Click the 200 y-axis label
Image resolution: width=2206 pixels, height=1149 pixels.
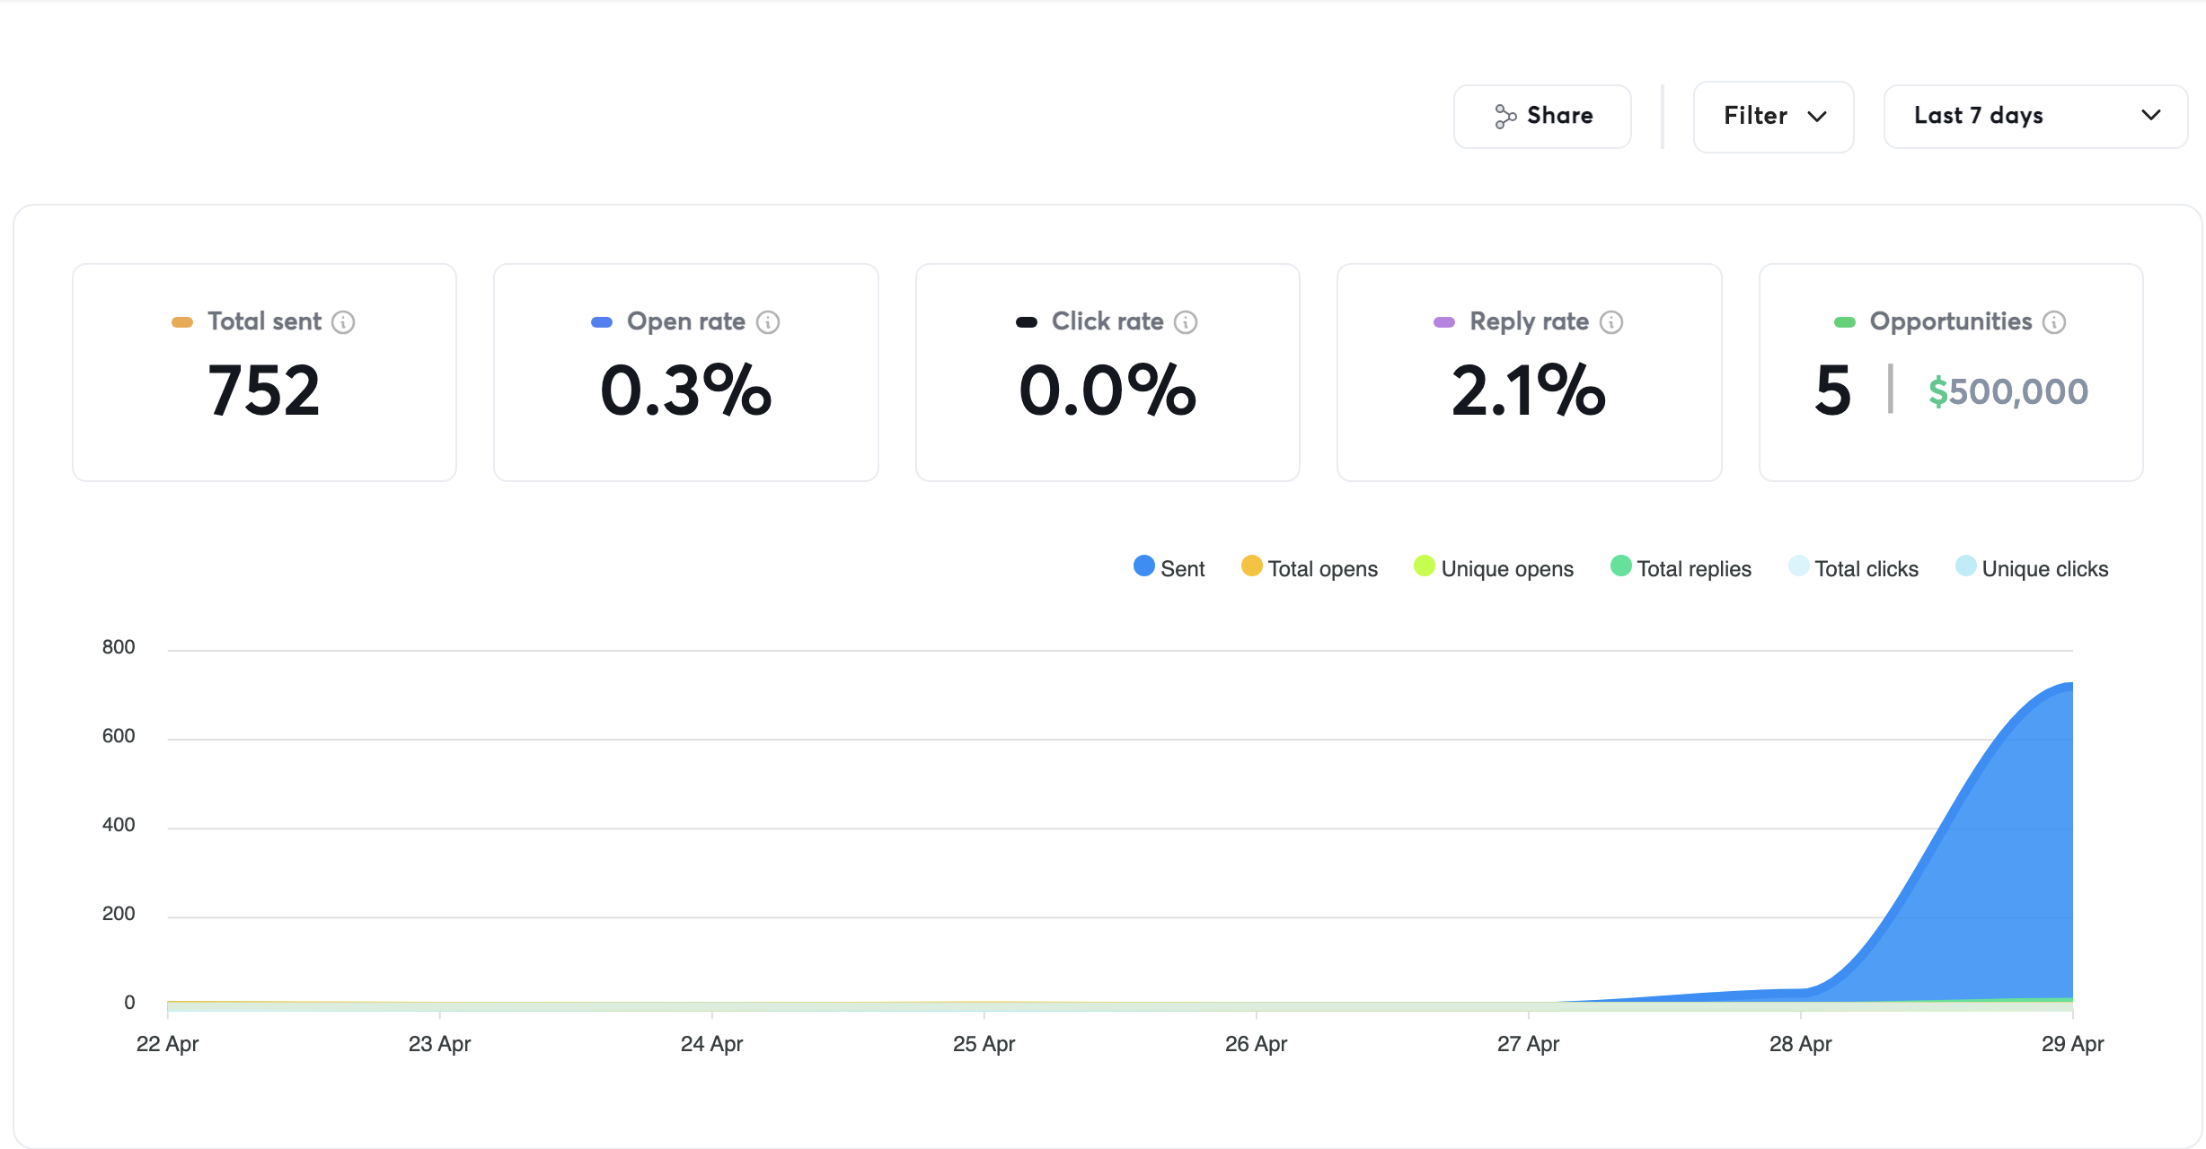[x=119, y=914]
